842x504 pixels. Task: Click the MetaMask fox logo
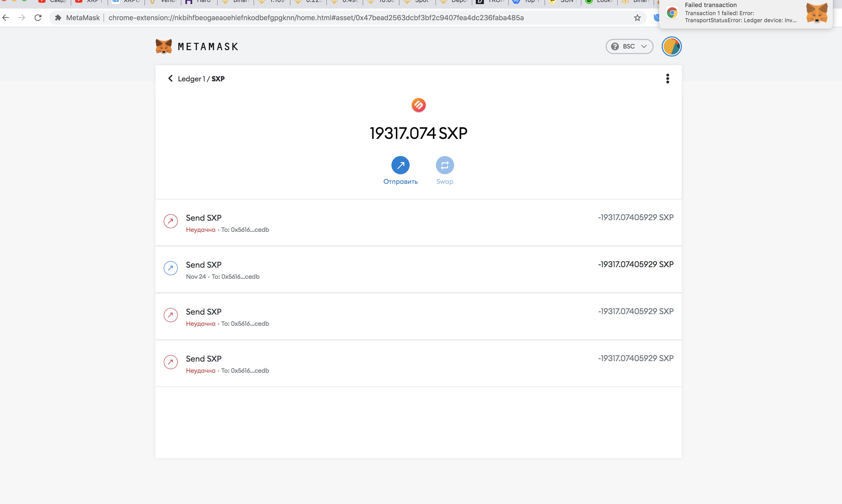164,46
